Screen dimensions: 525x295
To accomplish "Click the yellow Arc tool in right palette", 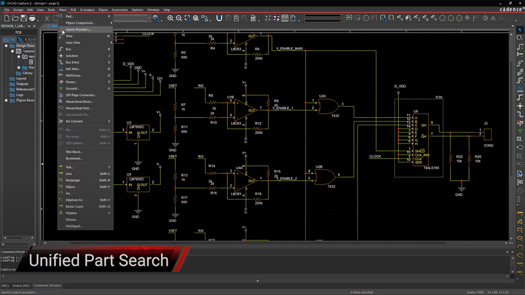I will click(520, 247).
